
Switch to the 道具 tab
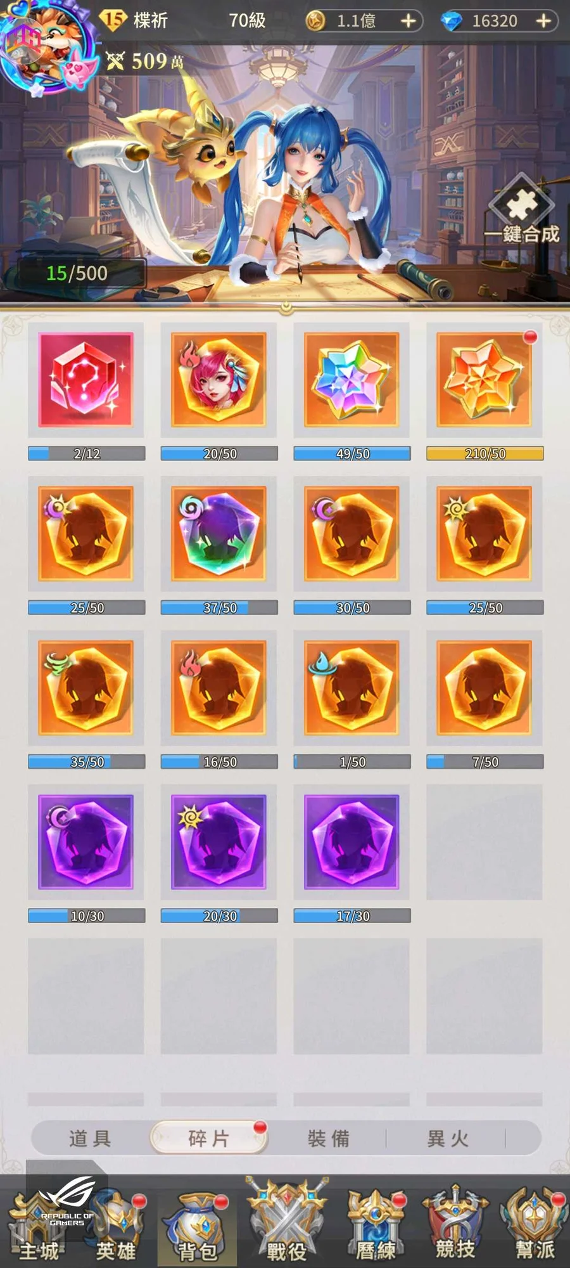(x=90, y=1138)
